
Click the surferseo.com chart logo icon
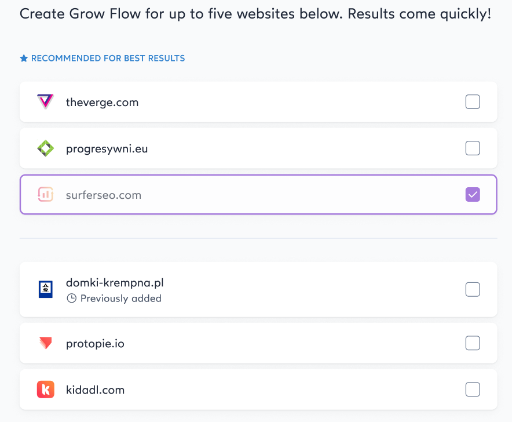45,195
